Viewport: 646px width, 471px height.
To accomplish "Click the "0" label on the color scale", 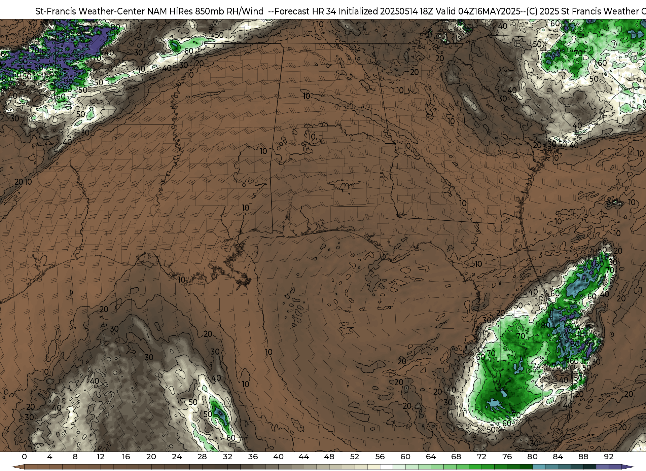I will pyautogui.click(x=24, y=457).
